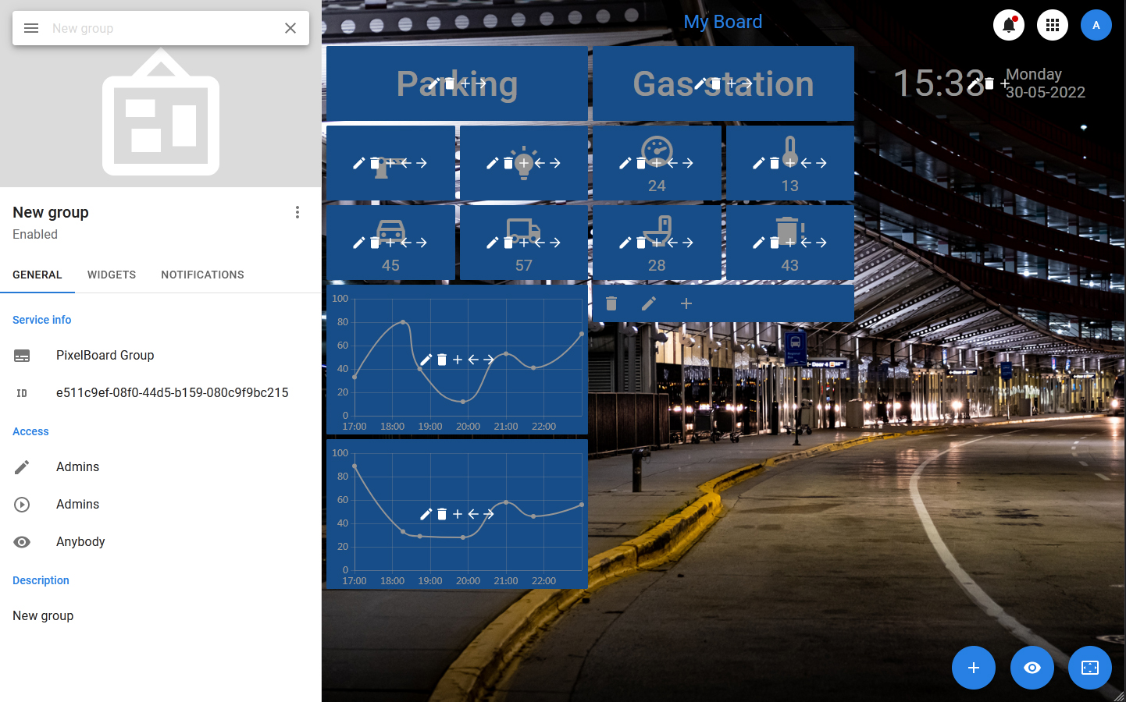Open the apps grid menu
This screenshot has width=1126, height=702.
tap(1053, 25)
